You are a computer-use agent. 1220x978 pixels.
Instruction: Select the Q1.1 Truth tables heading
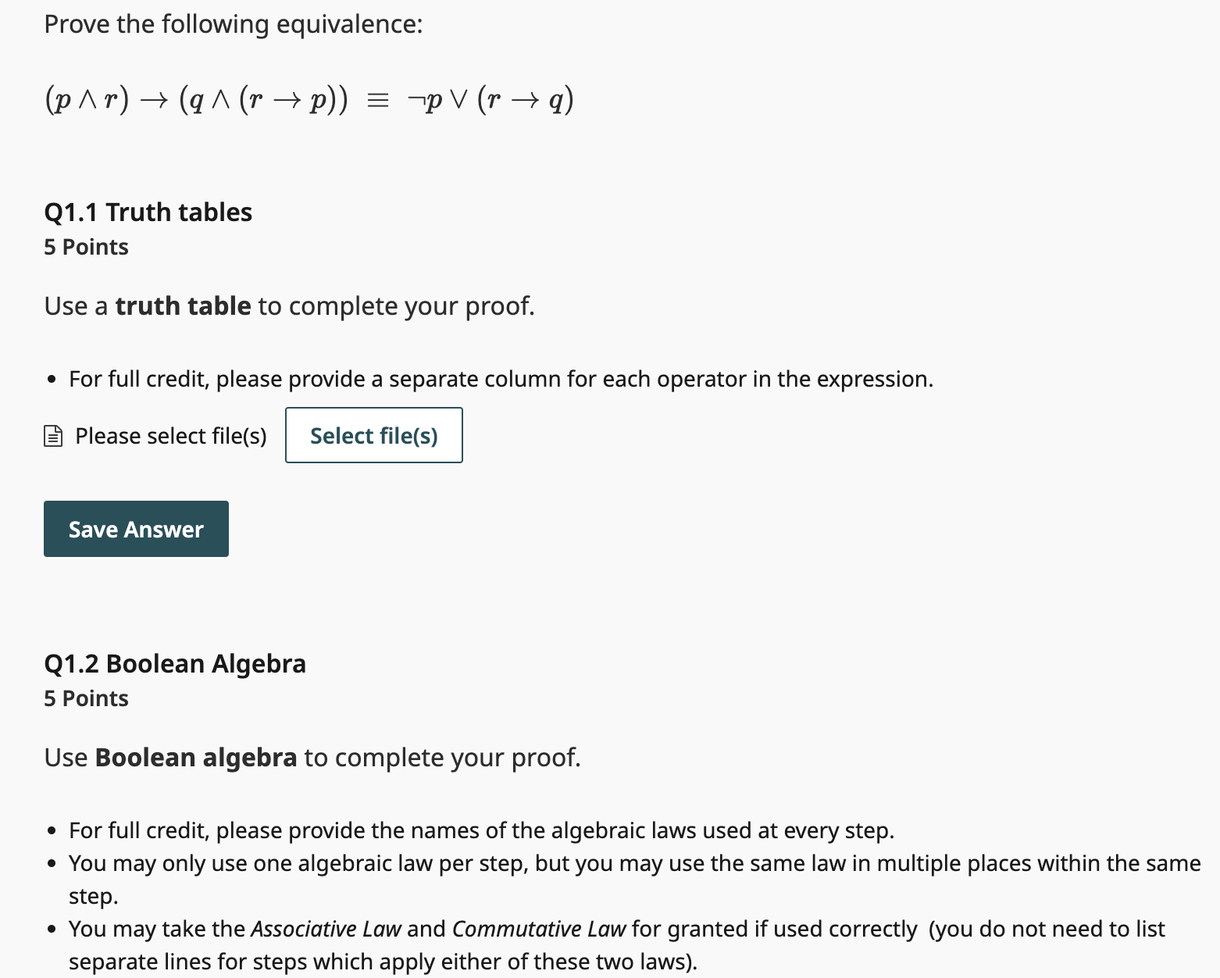(148, 211)
